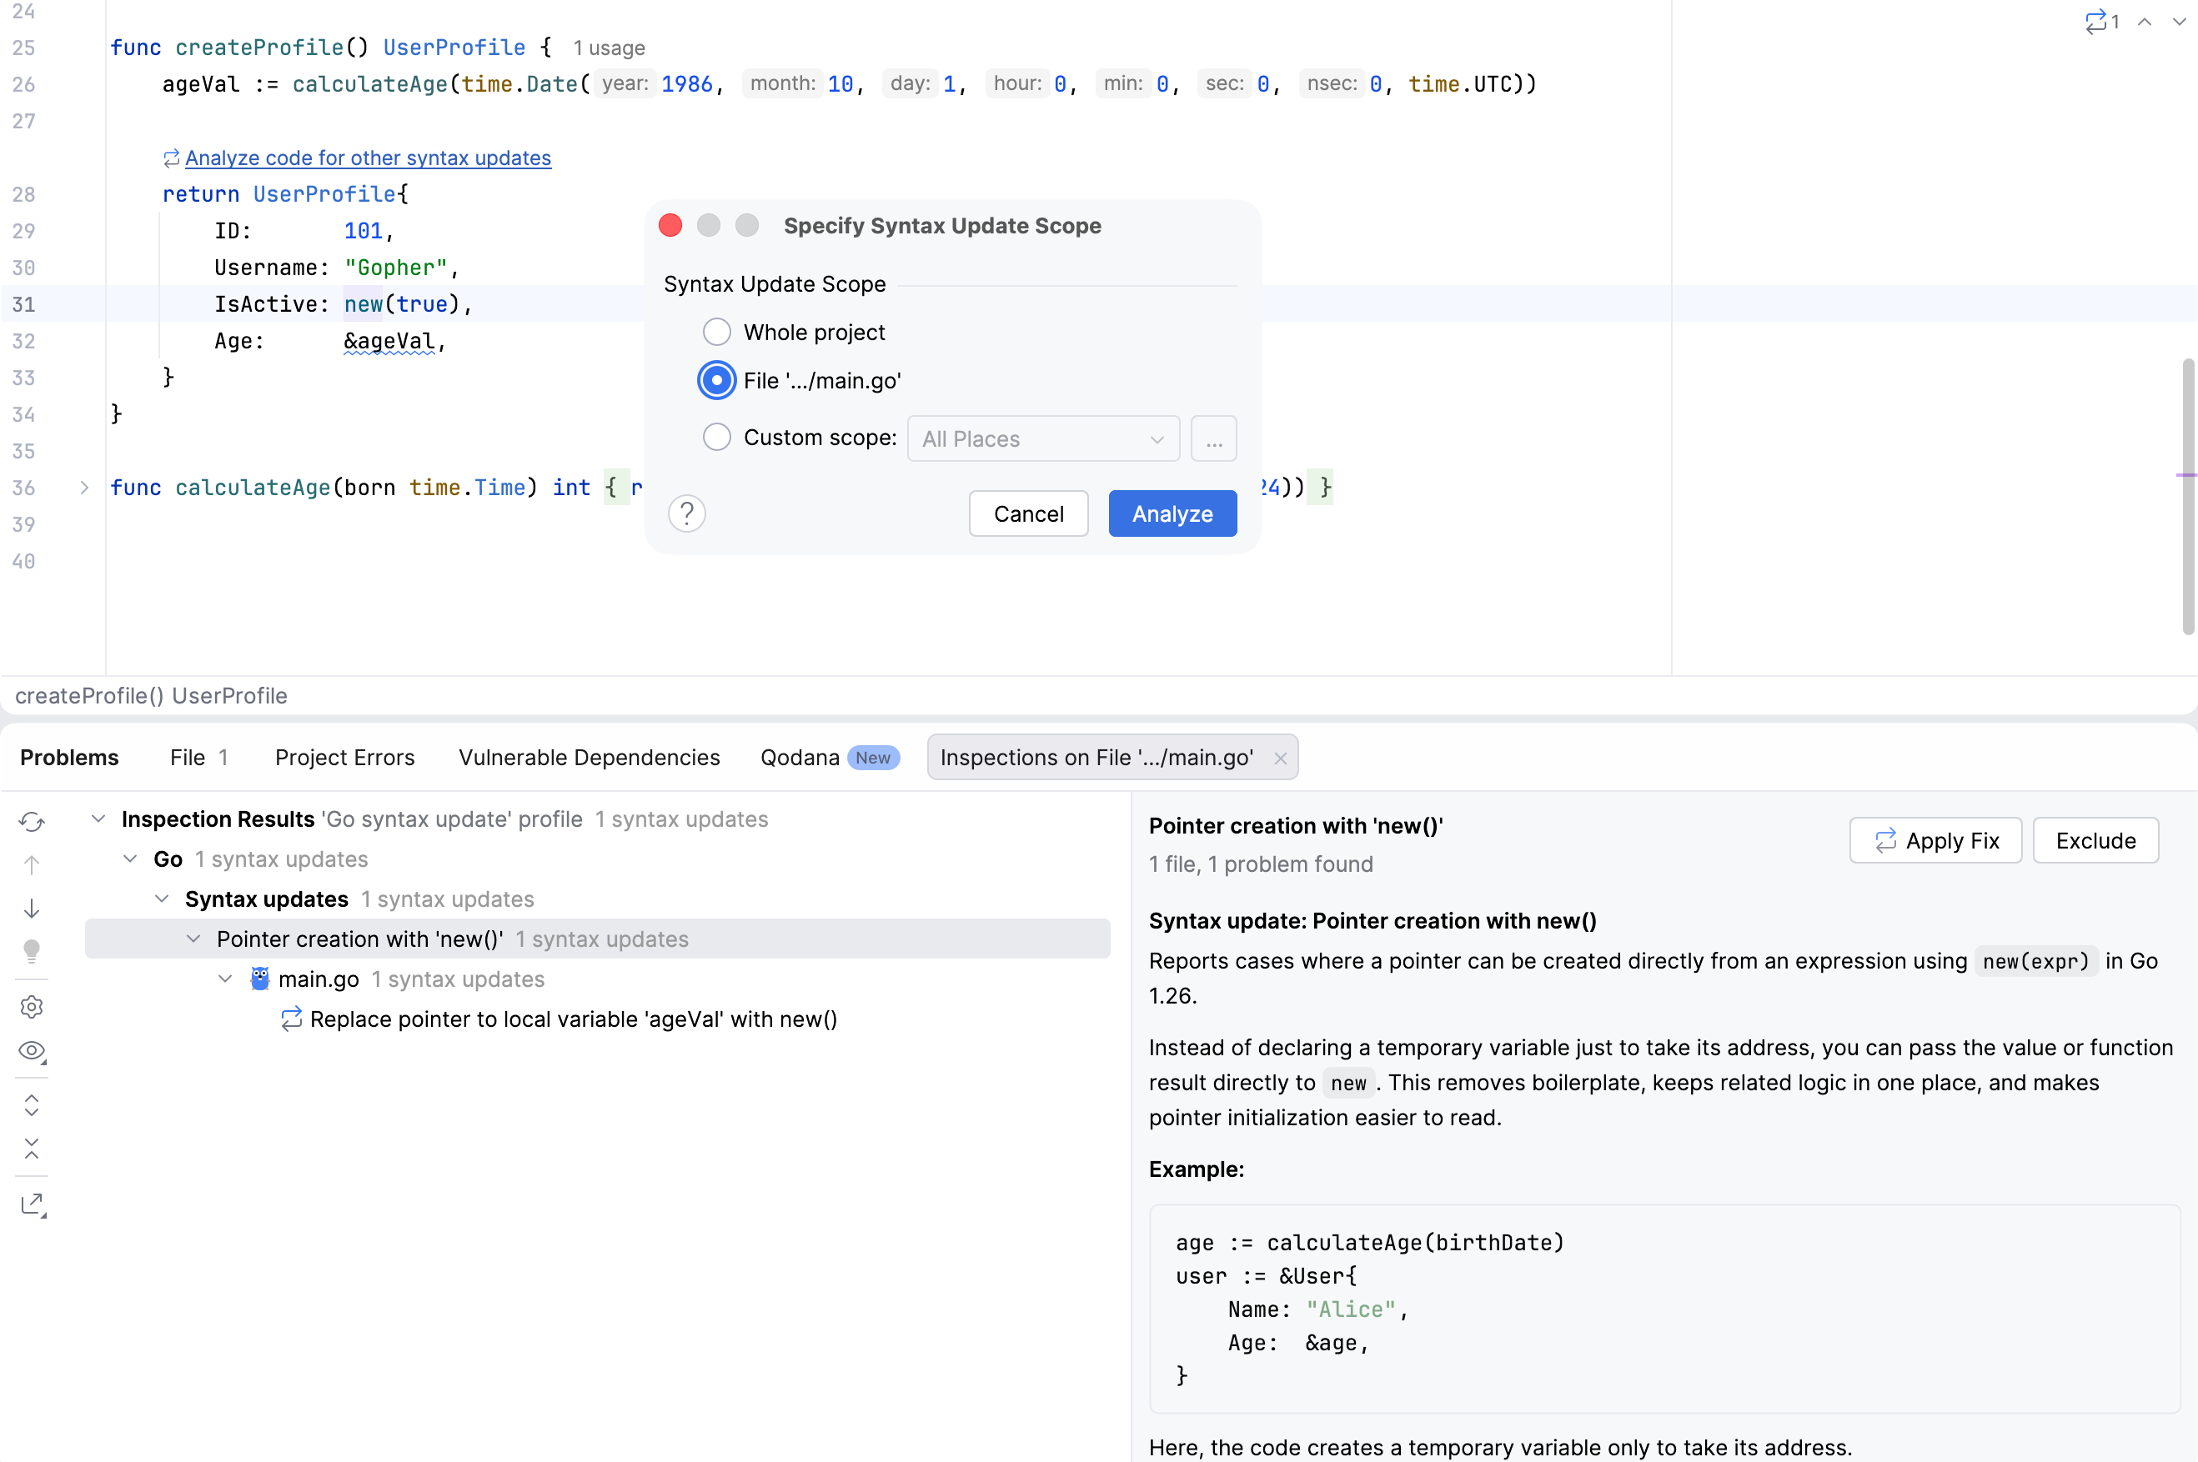This screenshot has width=2198, height=1462.
Task: Open the Qodana tab
Action: coord(800,757)
